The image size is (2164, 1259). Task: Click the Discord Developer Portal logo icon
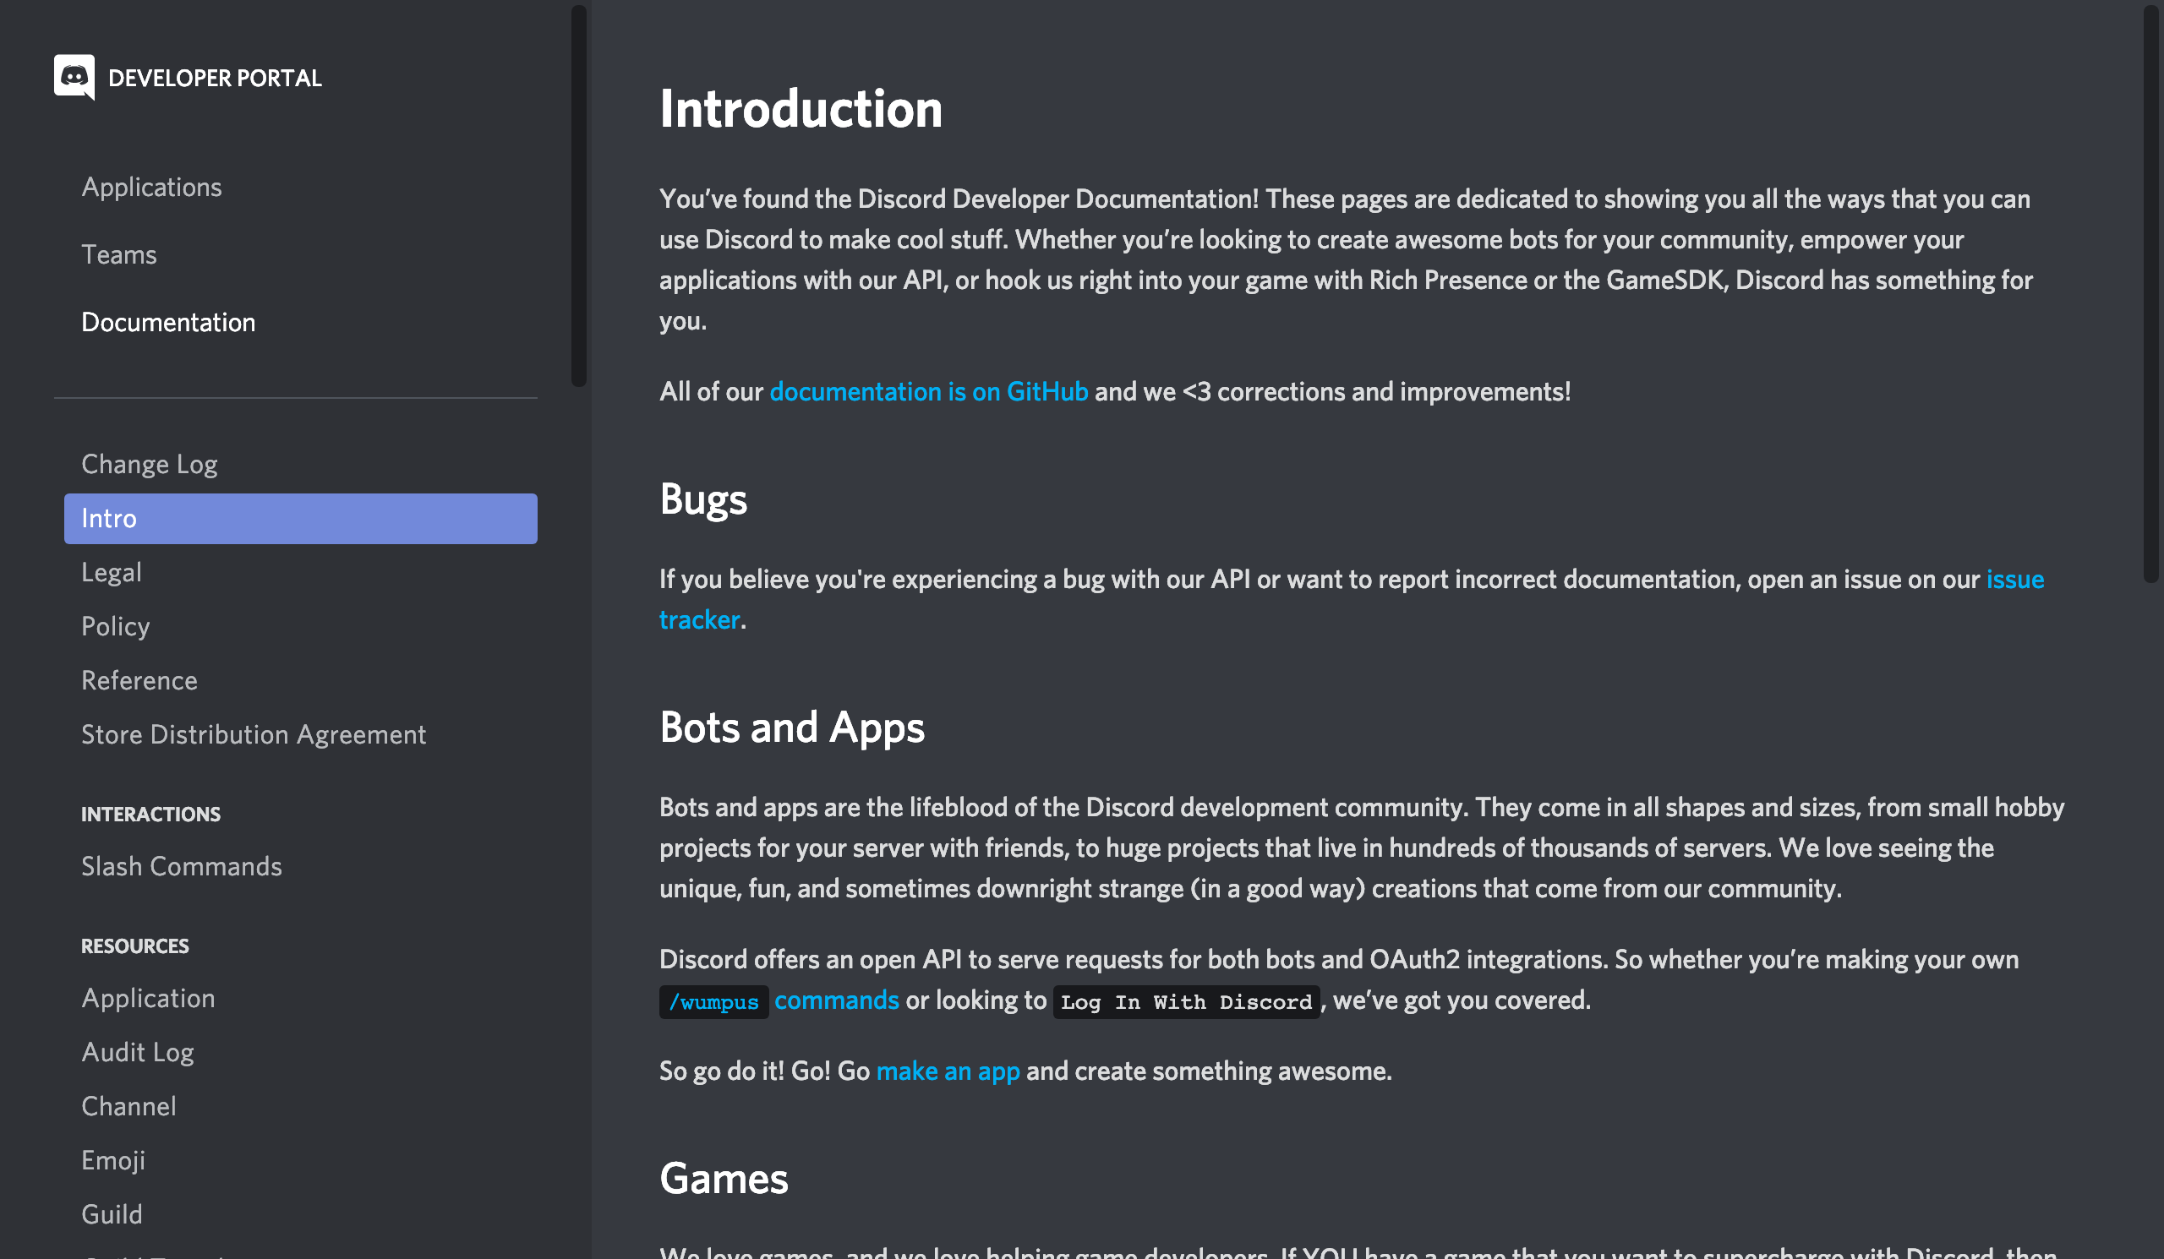point(74,76)
